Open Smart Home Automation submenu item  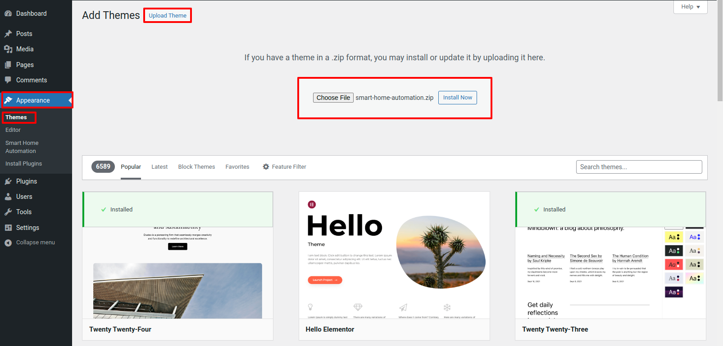coord(22,147)
